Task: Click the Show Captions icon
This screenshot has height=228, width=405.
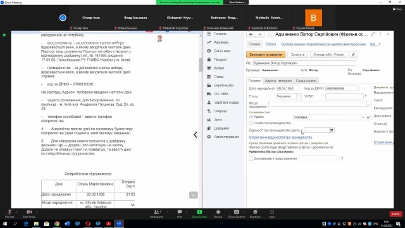Action: tap(237, 212)
